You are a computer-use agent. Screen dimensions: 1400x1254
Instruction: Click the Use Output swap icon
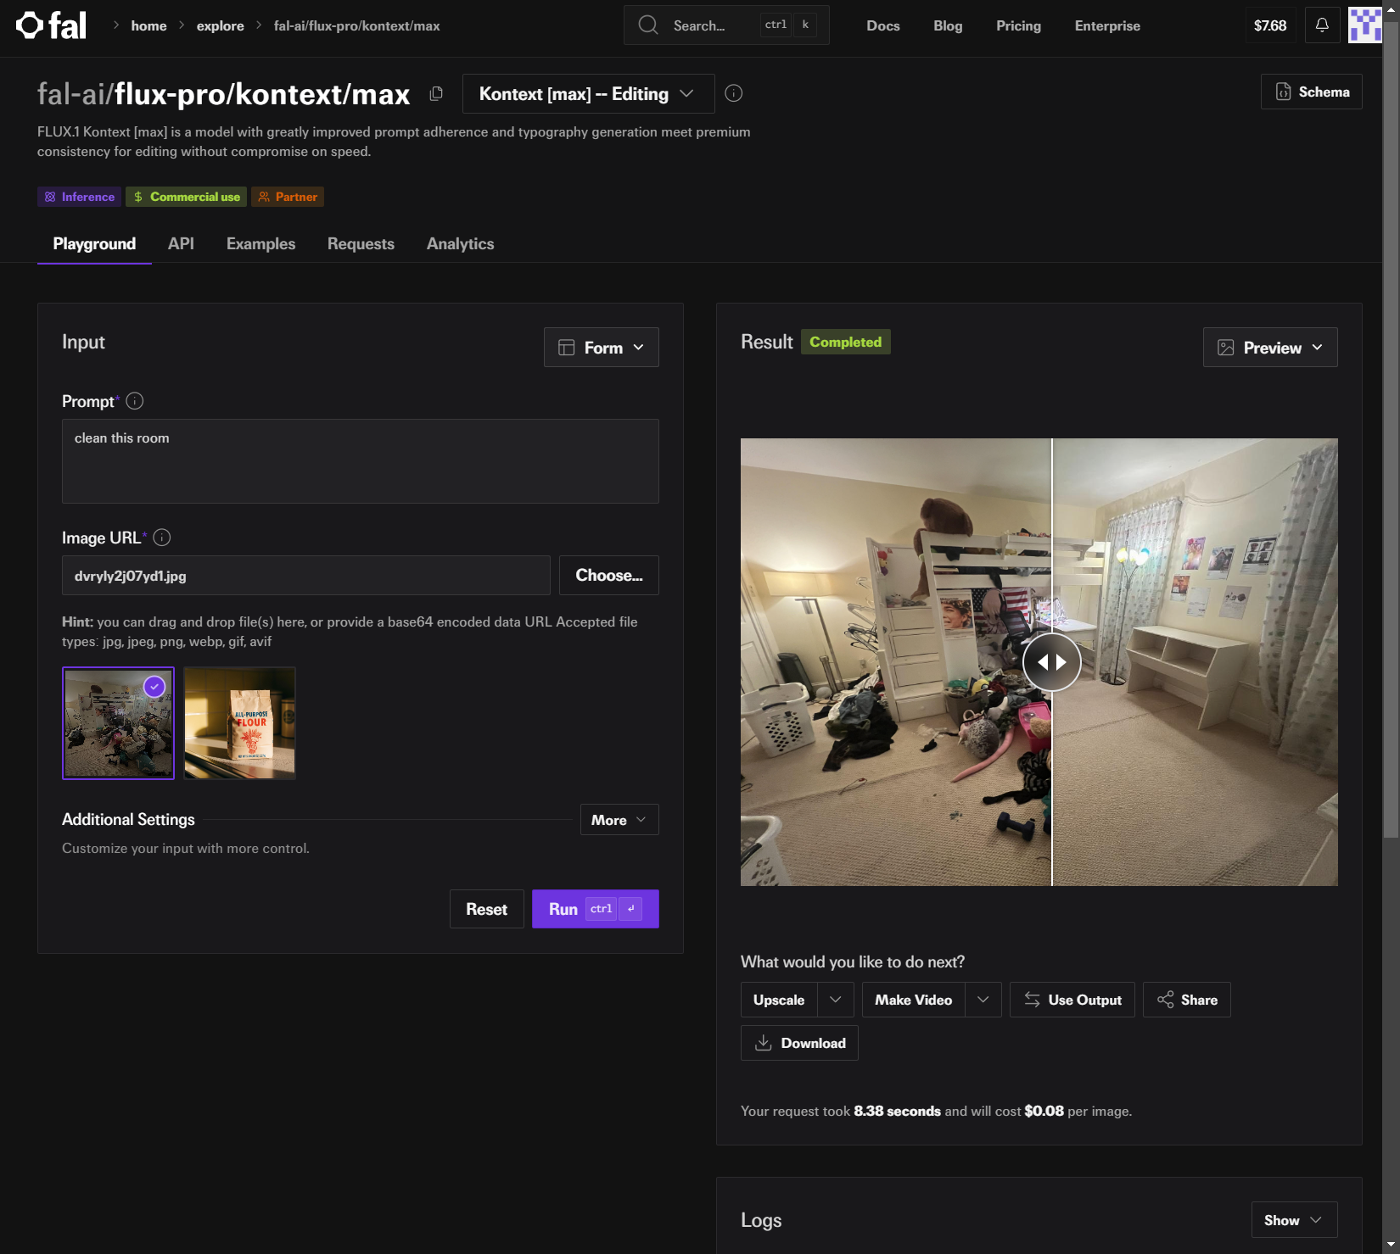point(1032,1000)
